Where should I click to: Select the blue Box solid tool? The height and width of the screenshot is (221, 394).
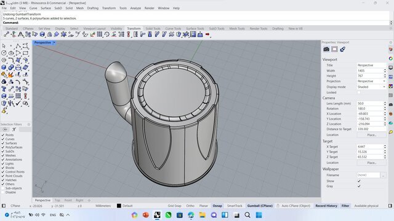tap(4, 68)
